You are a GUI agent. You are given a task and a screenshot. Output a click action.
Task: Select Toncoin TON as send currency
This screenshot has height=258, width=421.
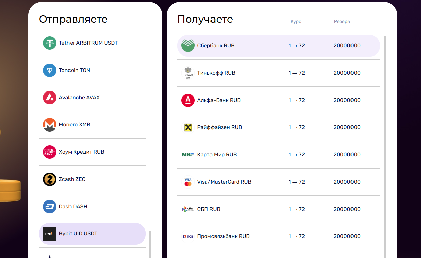[92, 70]
